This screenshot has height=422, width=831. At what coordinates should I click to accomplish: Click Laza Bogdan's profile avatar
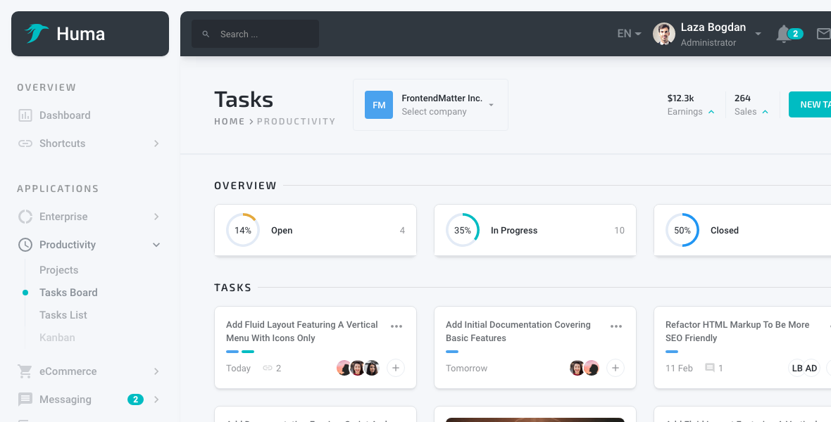(663, 33)
